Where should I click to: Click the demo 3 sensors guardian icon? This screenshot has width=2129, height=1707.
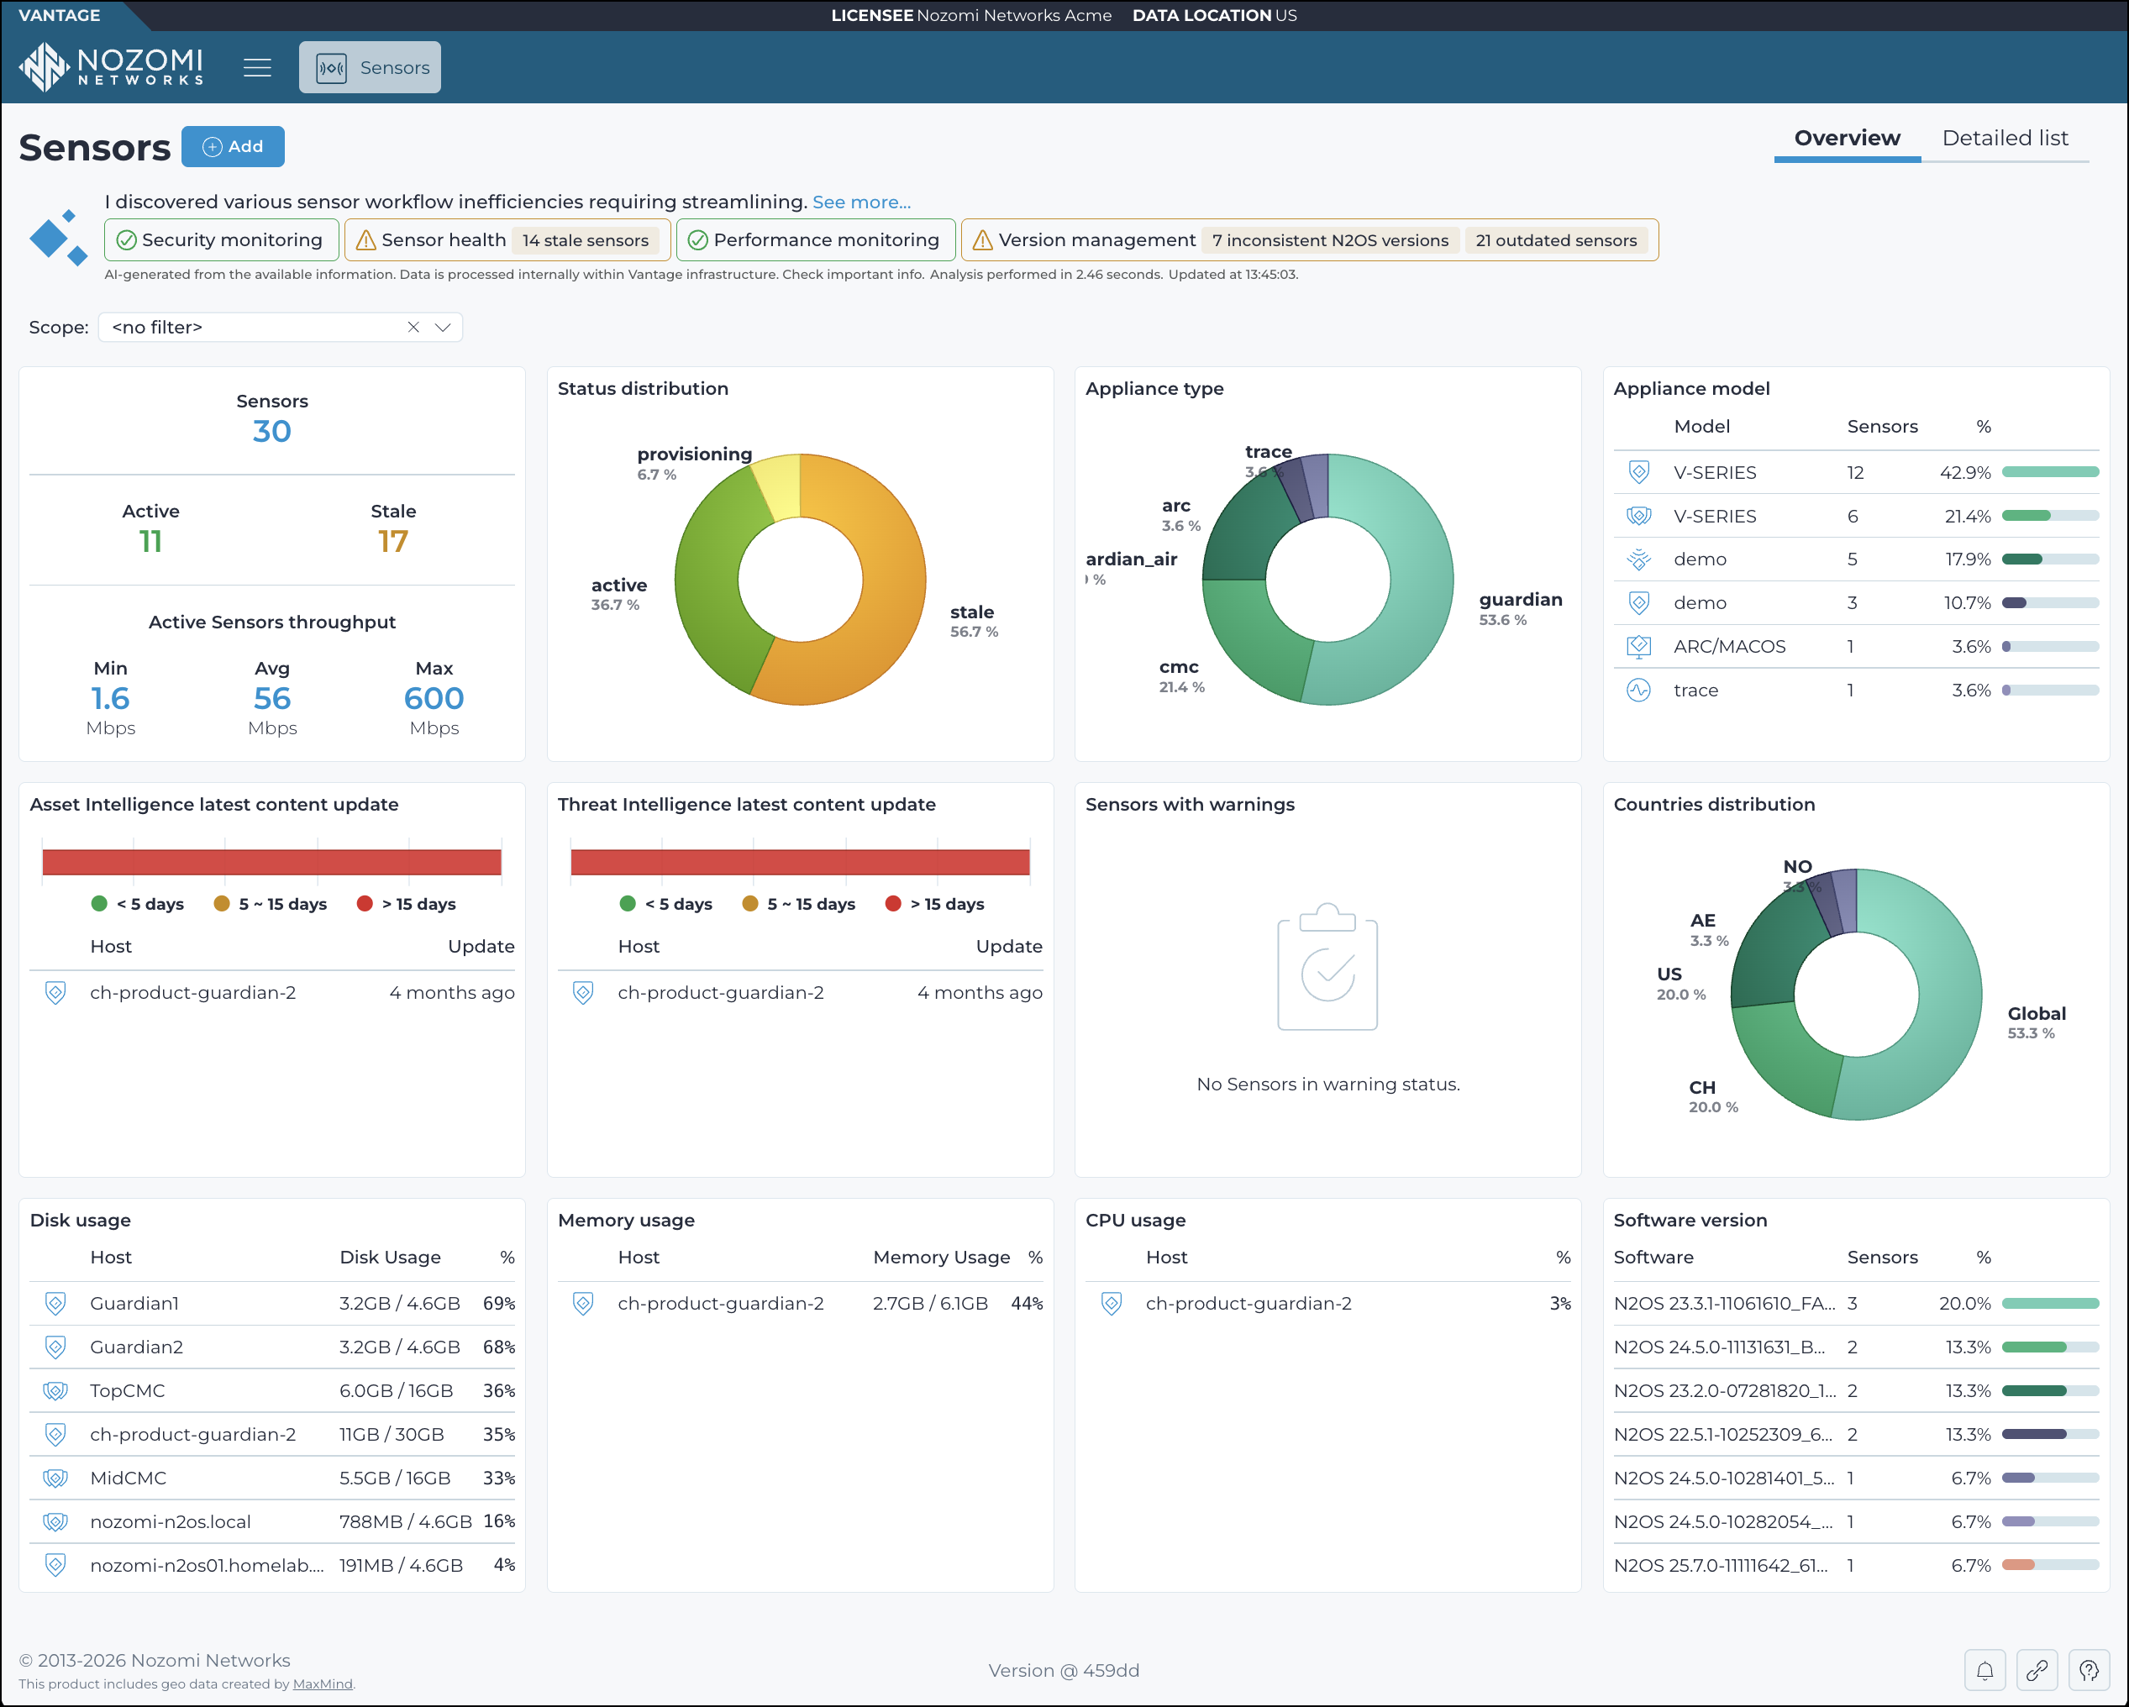click(x=1638, y=602)
